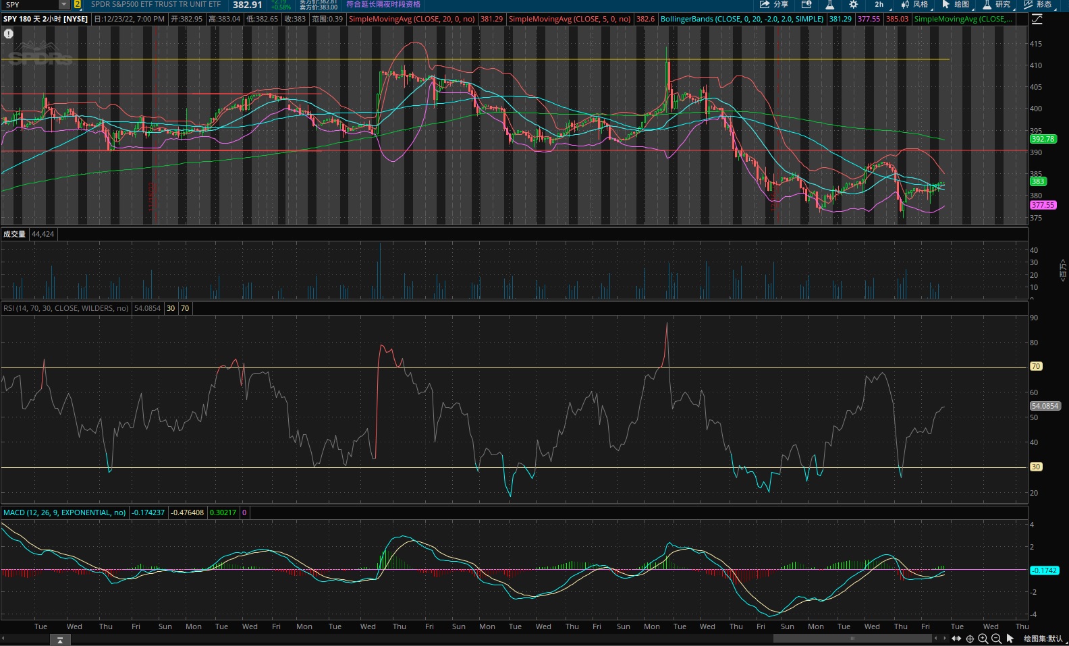Screen dimensions: 1069x646
Task: Click the volume value 44,424
Action: (43, 234)
